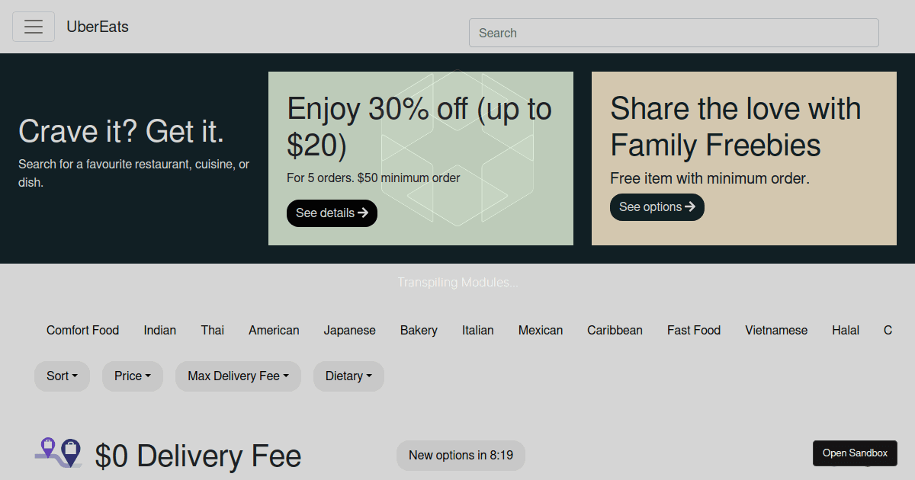
Task: Select the Thai cuisine category
Action: pos(213,330)
